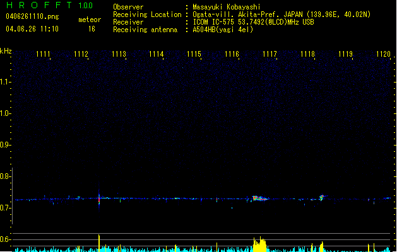Image resolution: width=397 pixels, height=252 pixels.
Task: Click the 1114 time marker
Action: (x=157, y=54)
